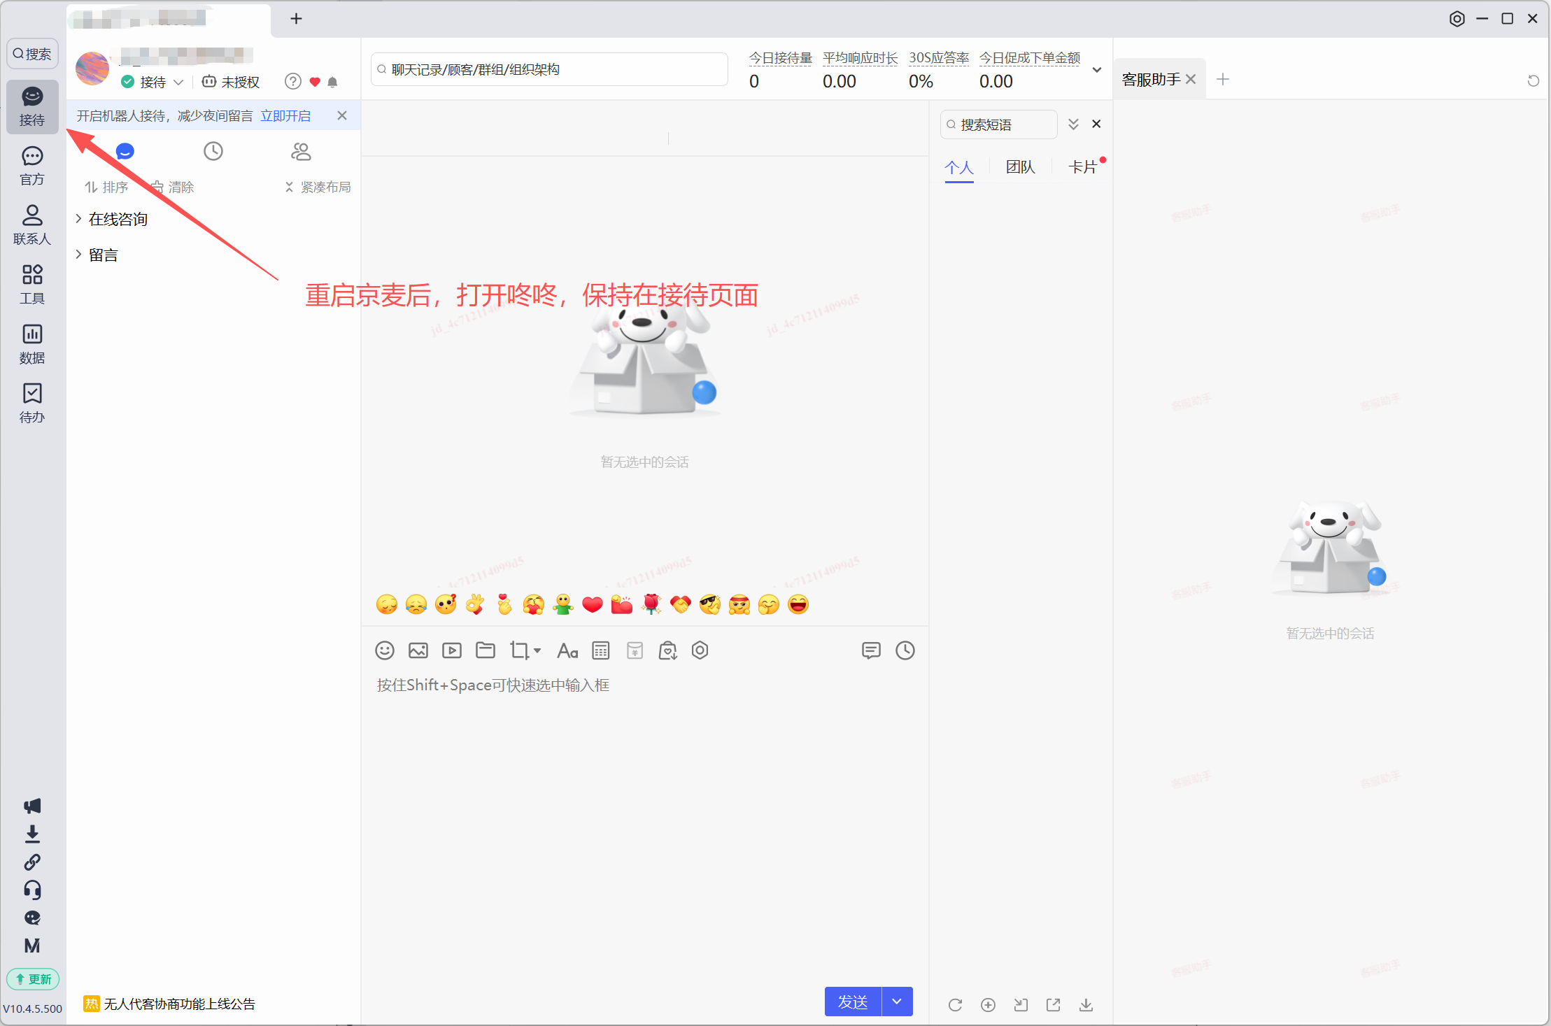Click the emoji picker icon in toolbar
Image resolution: width=1551 pixels, height=1026 pixels.
tap(385, 650)
